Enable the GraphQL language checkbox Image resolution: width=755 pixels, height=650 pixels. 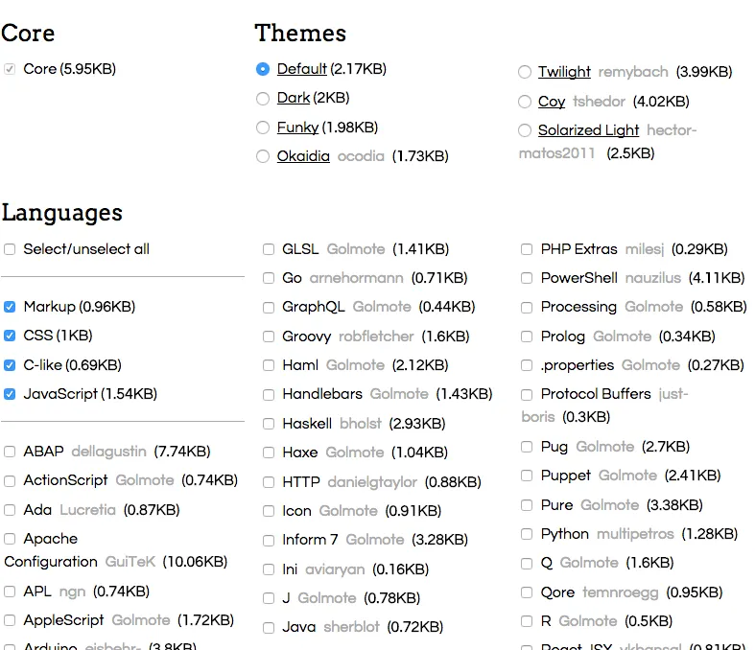coord(269,308)
